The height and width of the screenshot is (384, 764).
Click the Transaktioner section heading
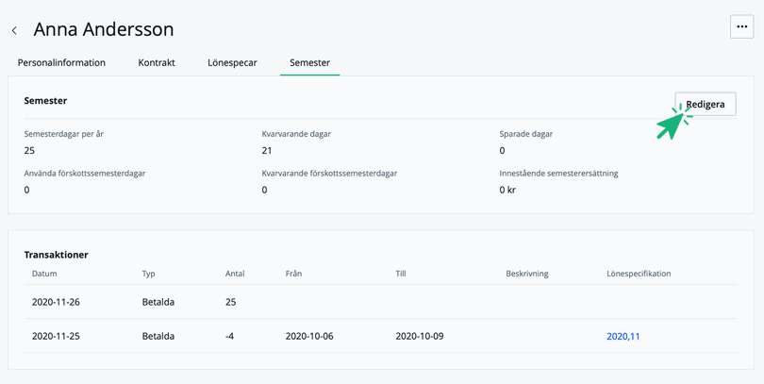pos(56,255)
